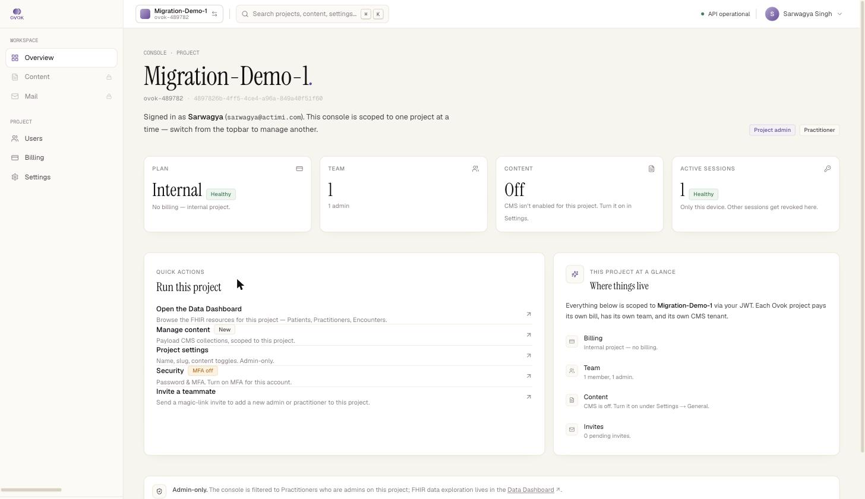Click the Healthy badge on Plan card

pyautogui.click(x=220, y=194)
